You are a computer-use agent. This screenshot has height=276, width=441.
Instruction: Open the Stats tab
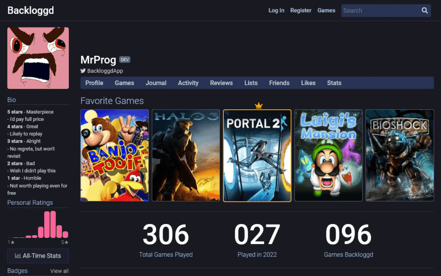coord(334,83)
